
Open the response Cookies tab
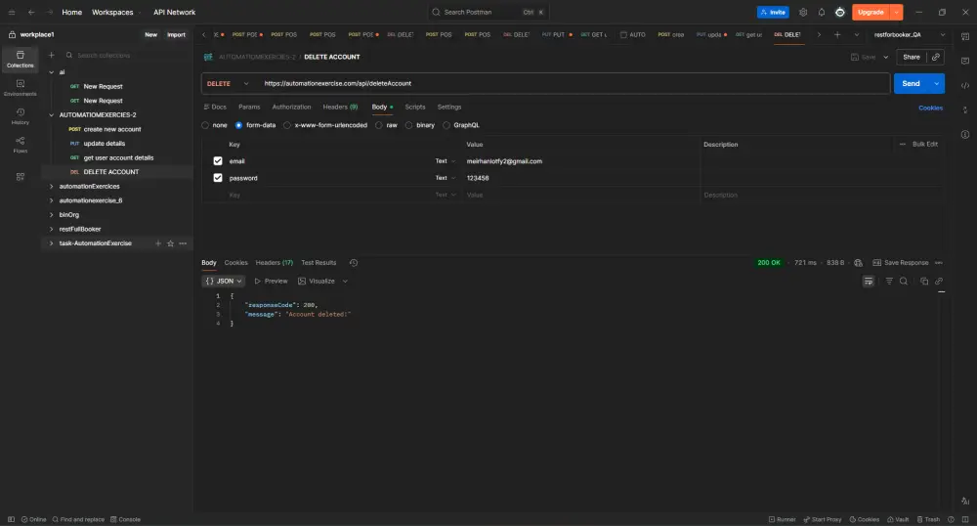(x=236, y=263)
